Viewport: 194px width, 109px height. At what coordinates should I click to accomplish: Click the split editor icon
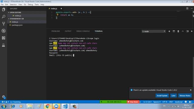[187, 8]
